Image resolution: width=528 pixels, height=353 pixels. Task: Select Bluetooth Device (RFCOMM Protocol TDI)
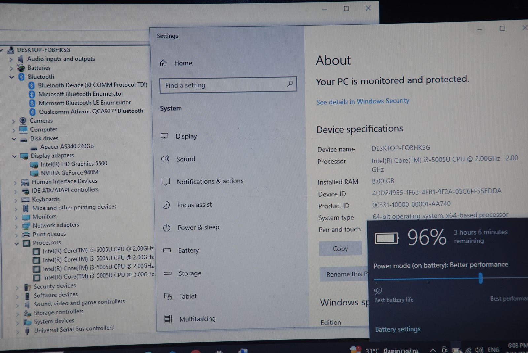pos(92,85)
